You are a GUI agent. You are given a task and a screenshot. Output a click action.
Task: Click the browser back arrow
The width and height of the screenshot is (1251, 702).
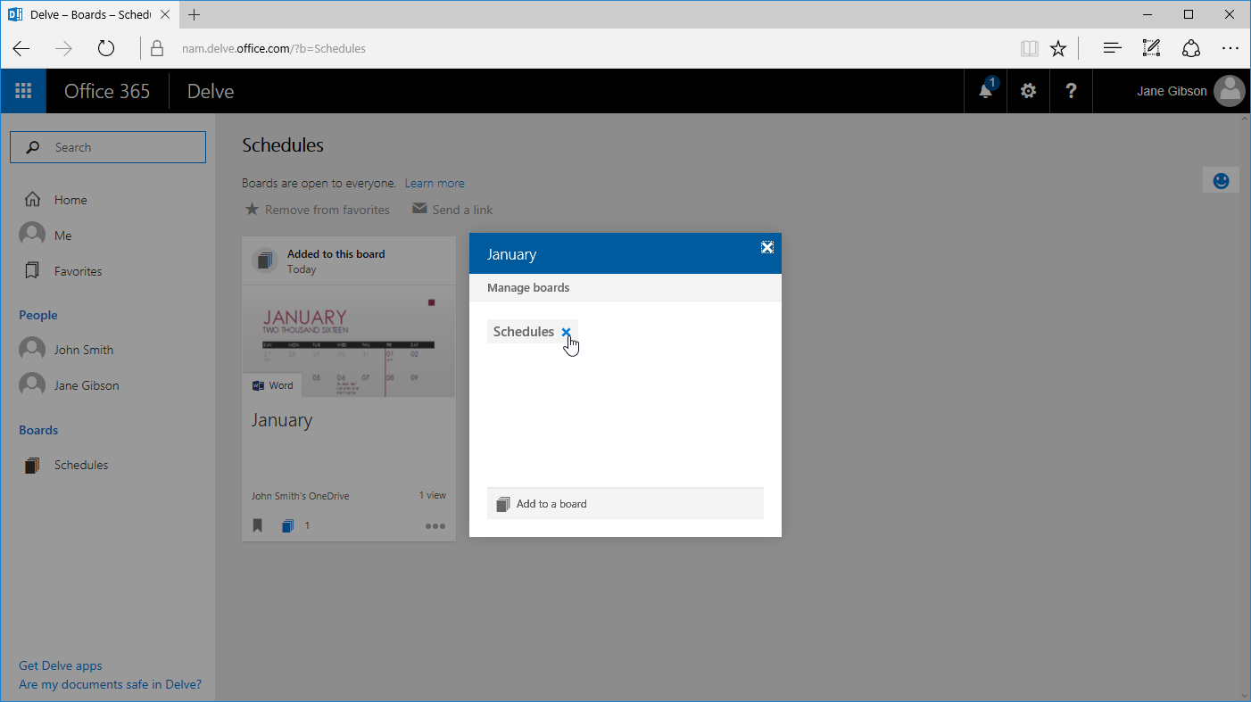pyautogui.click(x=21, y=49)
